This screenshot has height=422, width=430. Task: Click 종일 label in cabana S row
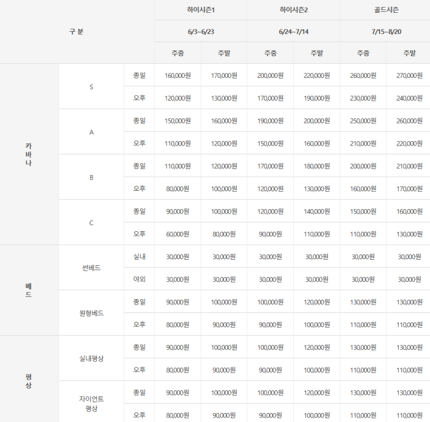point(139,76)
